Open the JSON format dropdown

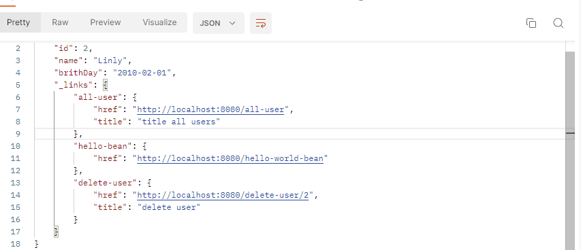click(218, 23)
